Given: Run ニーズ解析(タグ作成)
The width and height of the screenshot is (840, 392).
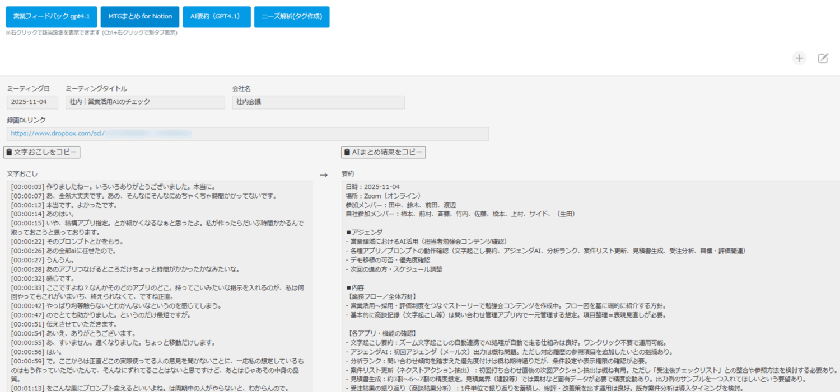Looking at the screenshot, I should pos(291,16).
